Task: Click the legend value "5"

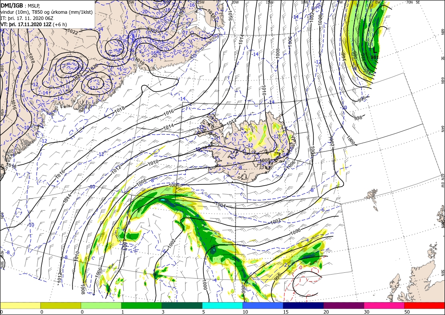Action: click(x=203, y=312)
